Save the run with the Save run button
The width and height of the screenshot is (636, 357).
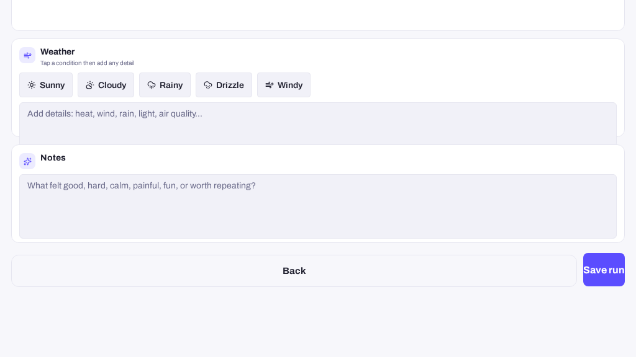tap(604, 270)
